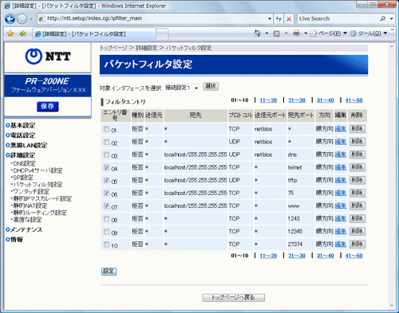
Task: Click the blue Save (保存) button
Action: [47, 107]
